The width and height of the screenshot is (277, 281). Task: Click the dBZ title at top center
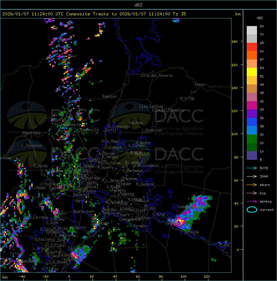138,5
